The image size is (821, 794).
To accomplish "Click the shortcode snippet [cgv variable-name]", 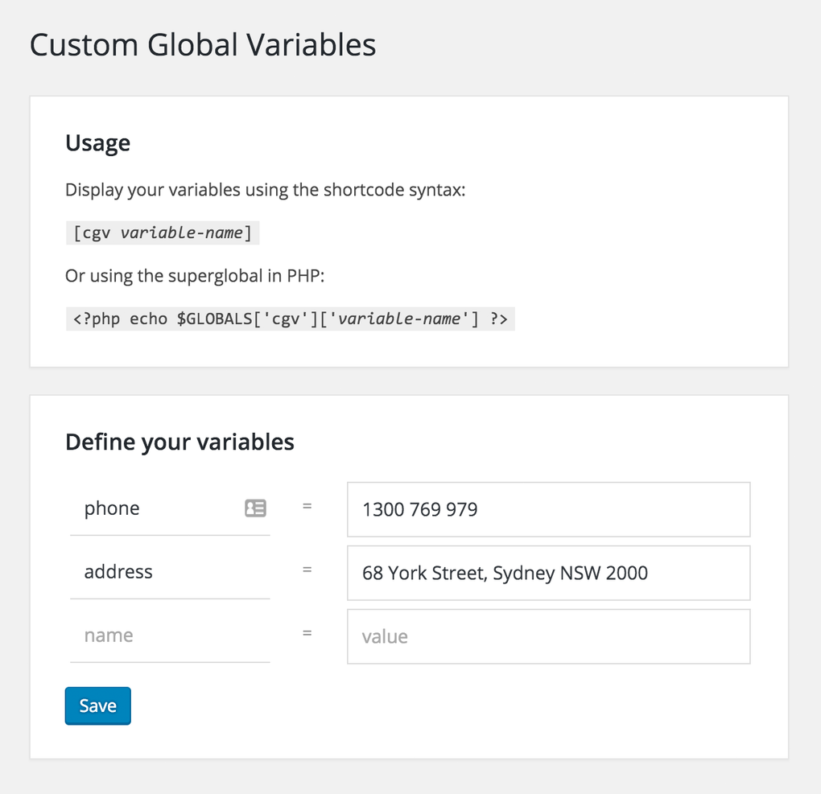I will click(x=163, y=232).
